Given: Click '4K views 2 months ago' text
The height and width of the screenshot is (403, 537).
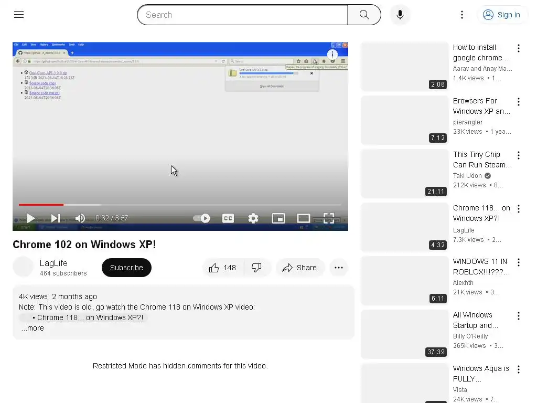Looking at the screenshot, I should point(58,297).
